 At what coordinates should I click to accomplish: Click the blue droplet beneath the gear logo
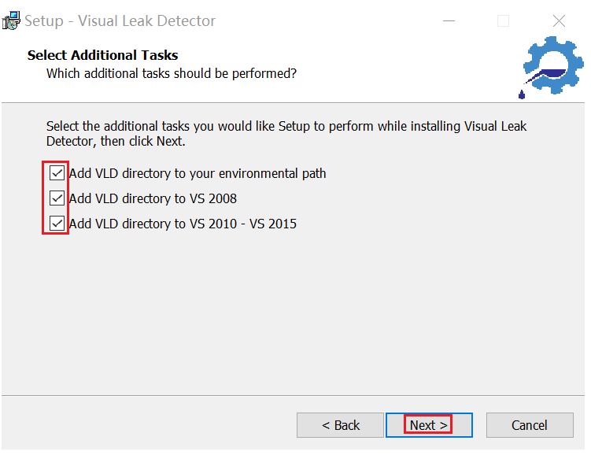[x=522, y=95]
